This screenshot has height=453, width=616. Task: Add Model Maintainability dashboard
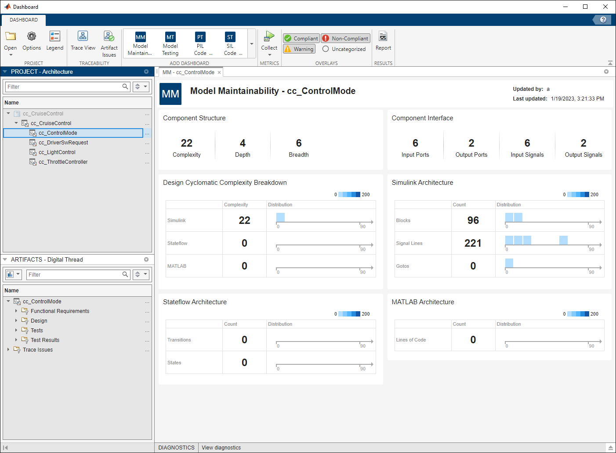click(140, 43)
